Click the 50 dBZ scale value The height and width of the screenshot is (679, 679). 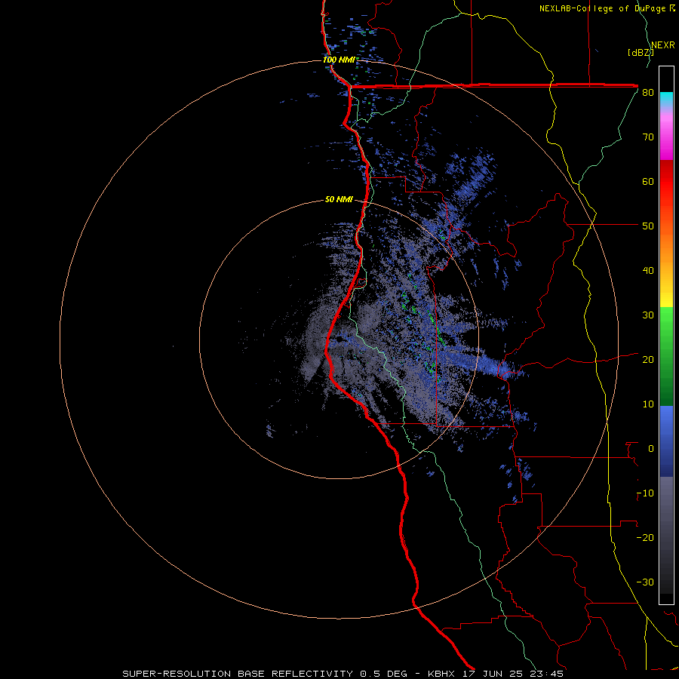648,226
